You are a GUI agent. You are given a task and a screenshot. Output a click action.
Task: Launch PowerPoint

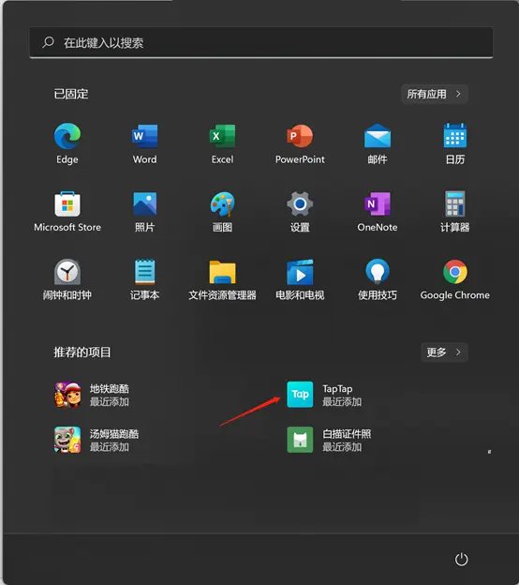(300, 143)
